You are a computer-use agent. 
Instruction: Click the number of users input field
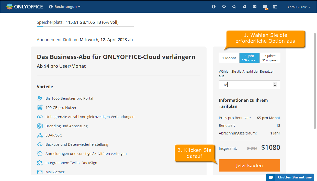point(250,85)
